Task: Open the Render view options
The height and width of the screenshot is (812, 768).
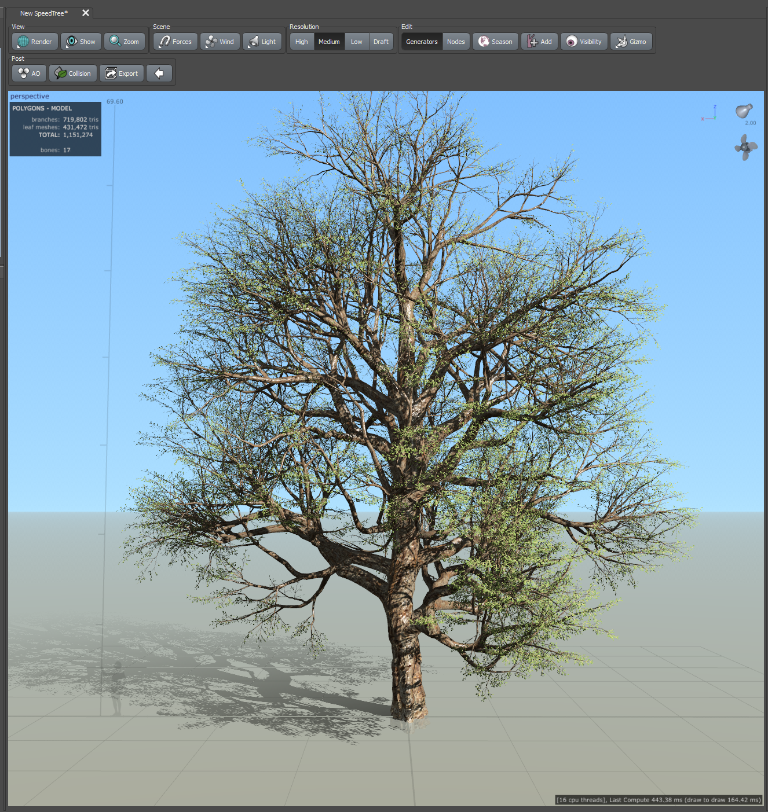Action: [x=35, y=42]
